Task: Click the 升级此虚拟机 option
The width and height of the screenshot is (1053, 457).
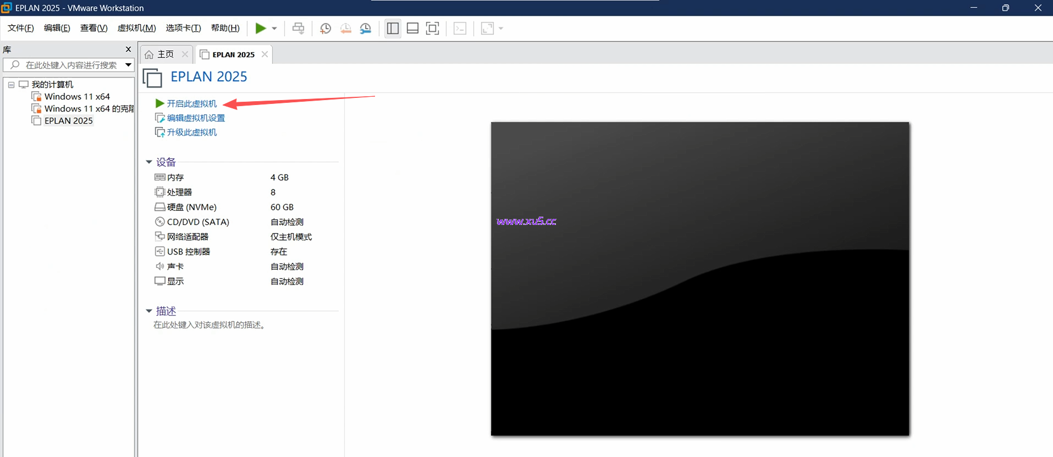Action: pos(191,132)
